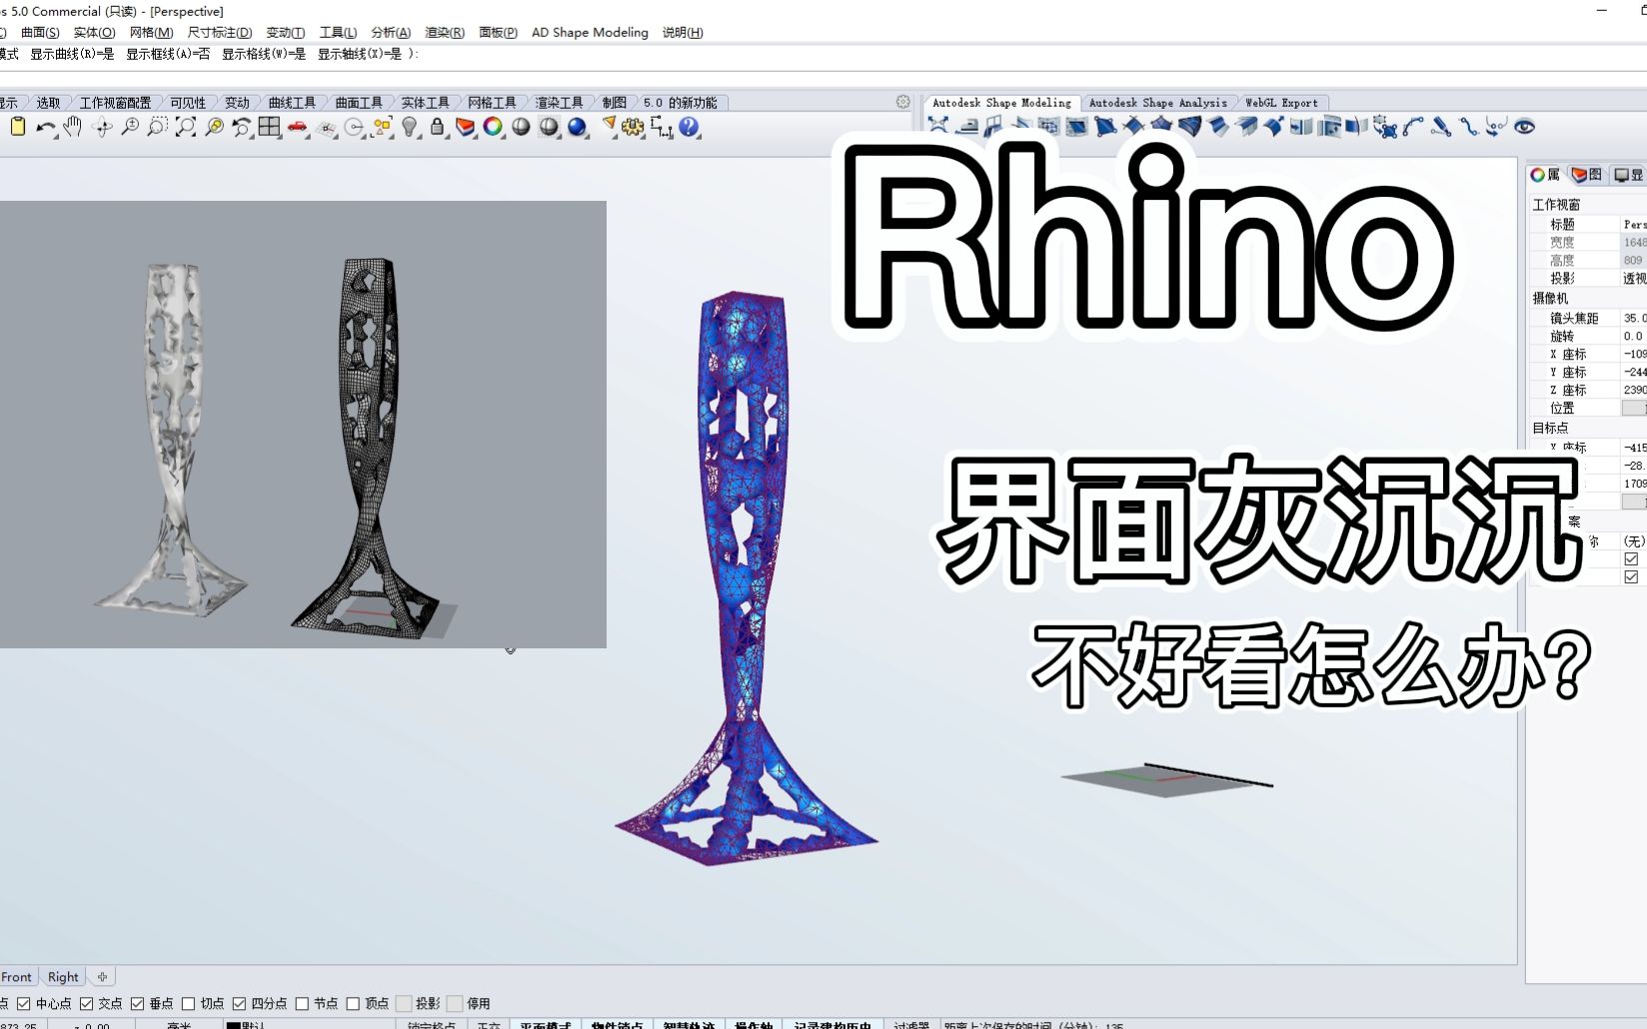Enable the 顶点 osnap checkbox
This screenshot has height=1029, width=1647.
(x=353, y=1003)
